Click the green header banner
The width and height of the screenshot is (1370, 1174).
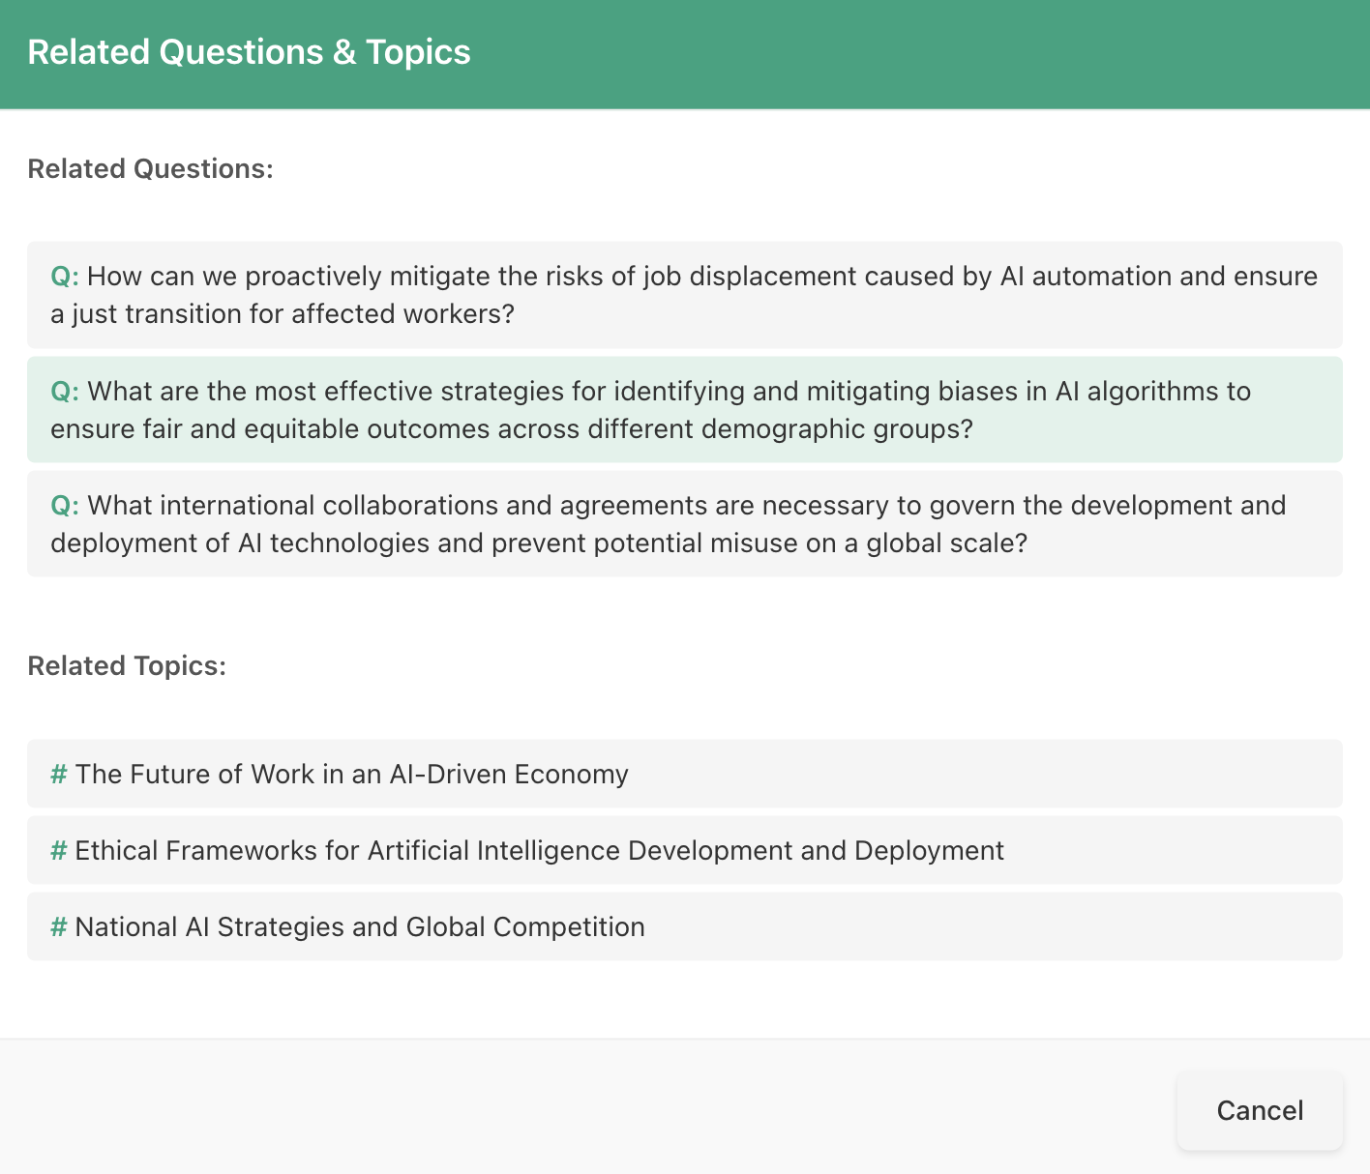coord(685,53)
